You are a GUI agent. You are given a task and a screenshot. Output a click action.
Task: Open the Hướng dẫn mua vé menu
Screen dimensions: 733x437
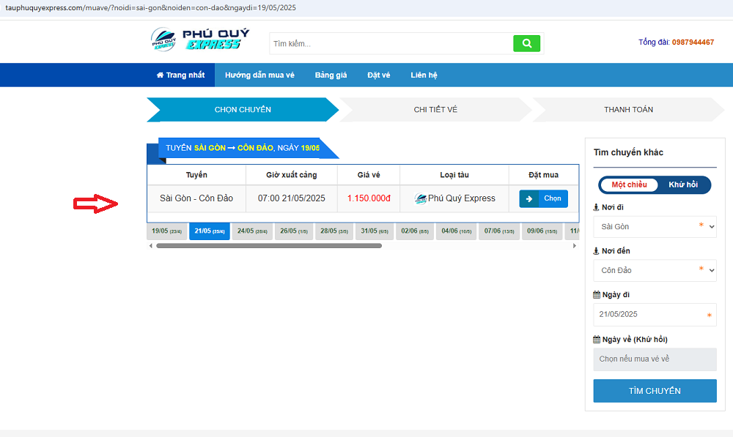[x=260, y=75]
